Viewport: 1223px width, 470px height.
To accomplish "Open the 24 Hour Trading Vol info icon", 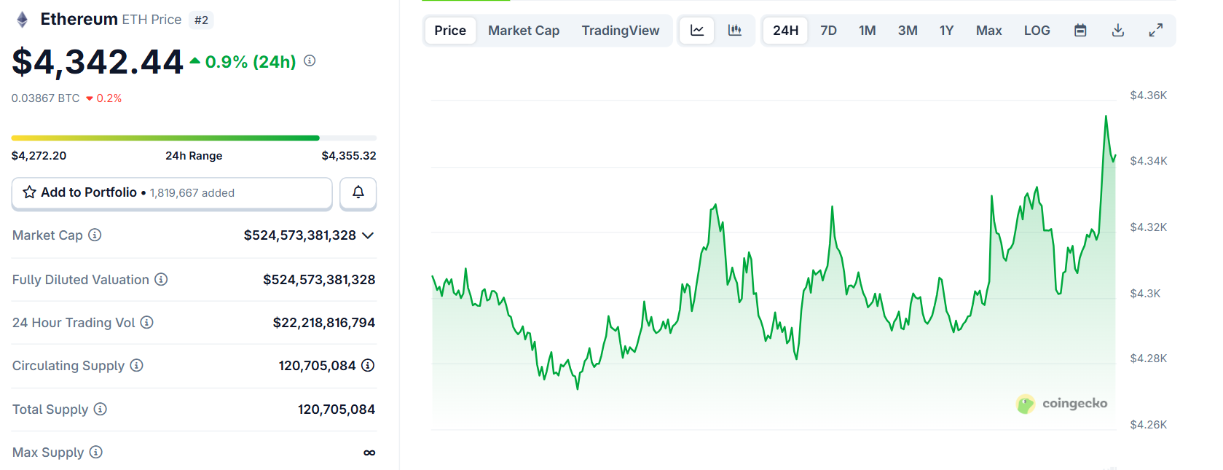I will (x=146, y=322).
